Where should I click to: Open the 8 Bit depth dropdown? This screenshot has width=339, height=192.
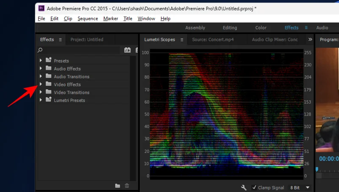click(x=300, y=187)
